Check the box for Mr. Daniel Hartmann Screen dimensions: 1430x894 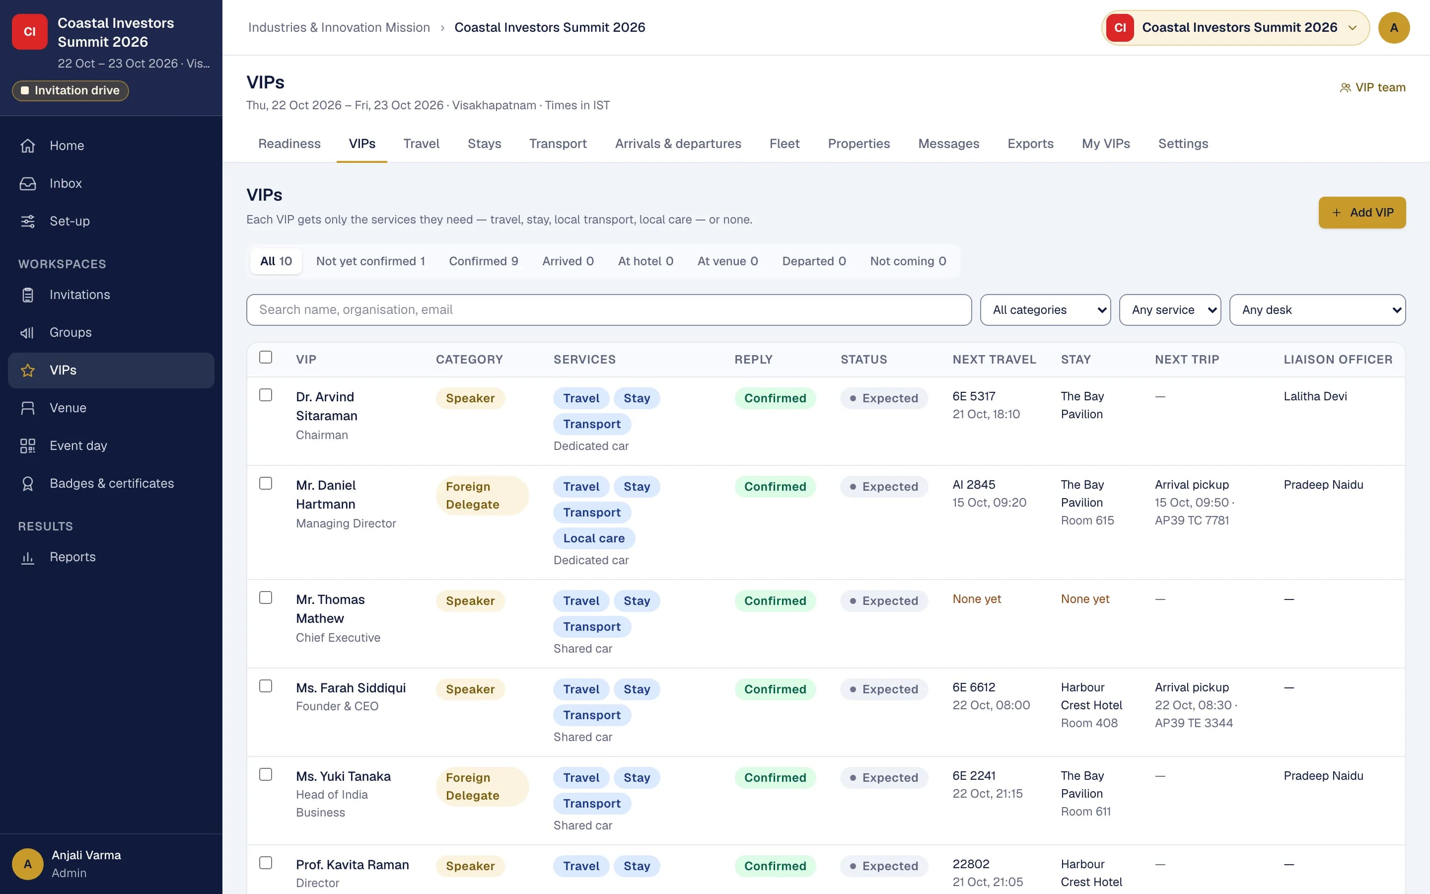pyautogui.click(x=266, y=483)
